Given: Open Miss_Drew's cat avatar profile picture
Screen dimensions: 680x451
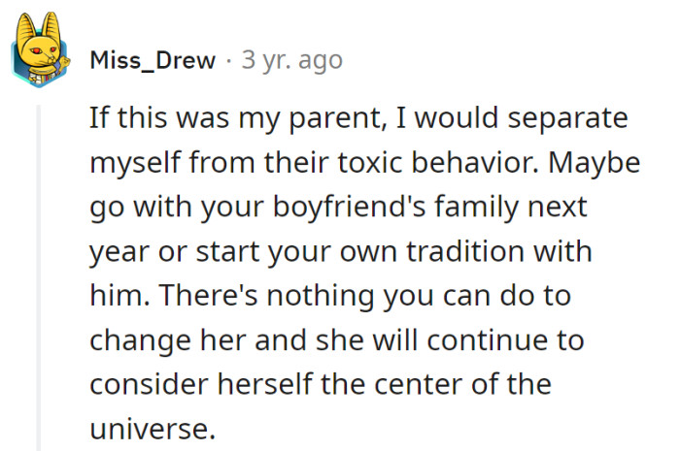Looking at the screenshot, I should tap(40, 49).
